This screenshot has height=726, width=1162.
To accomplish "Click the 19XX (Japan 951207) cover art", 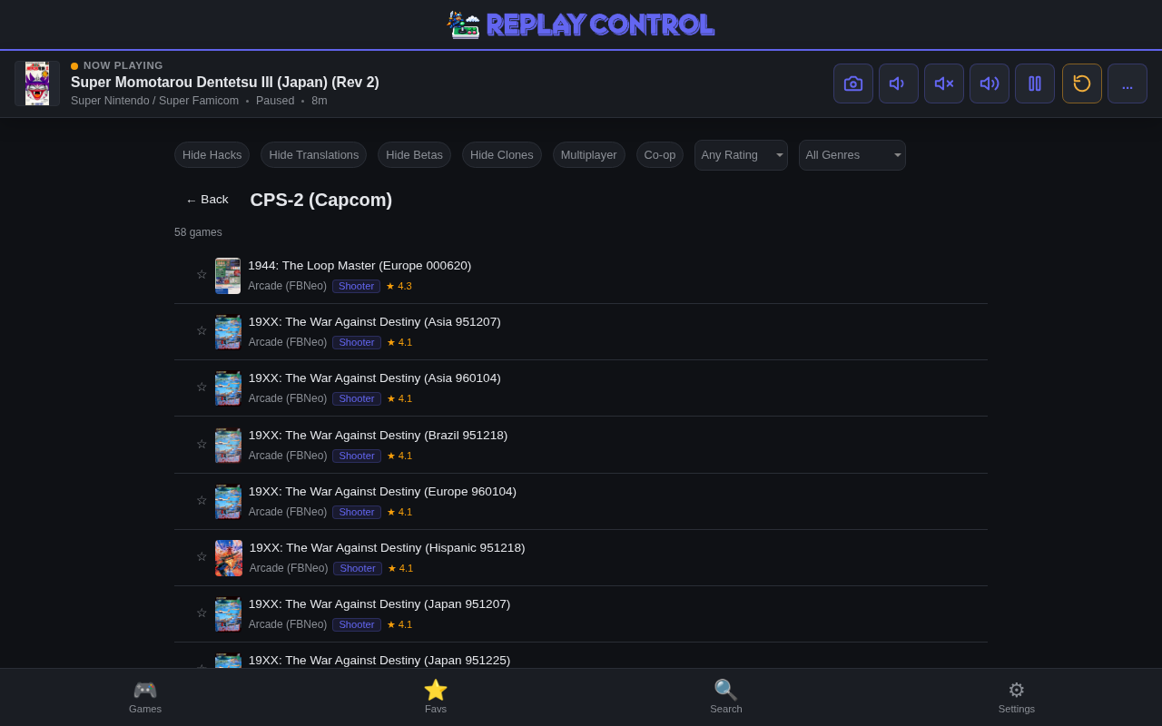I will click(x=228, y=614).
